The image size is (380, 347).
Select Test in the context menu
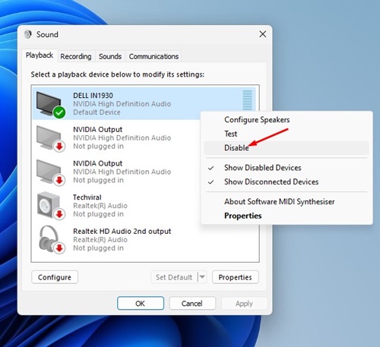tap(287, 134)
